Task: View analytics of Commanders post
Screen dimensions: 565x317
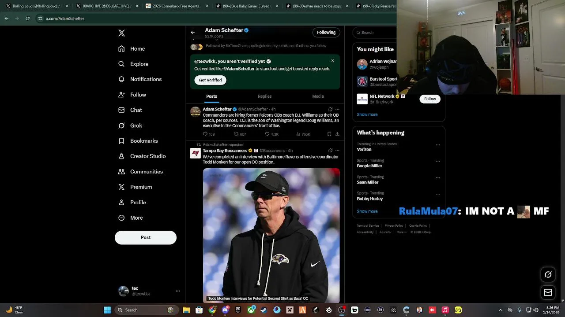Action: pos(303,134)
